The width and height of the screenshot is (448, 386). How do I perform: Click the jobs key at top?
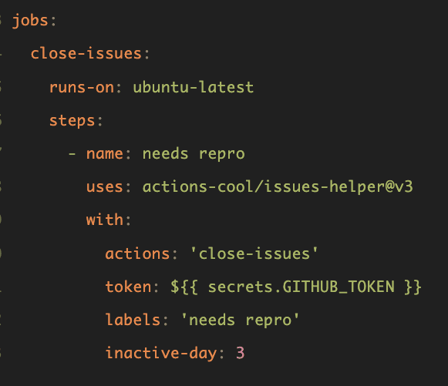[30, 21]
